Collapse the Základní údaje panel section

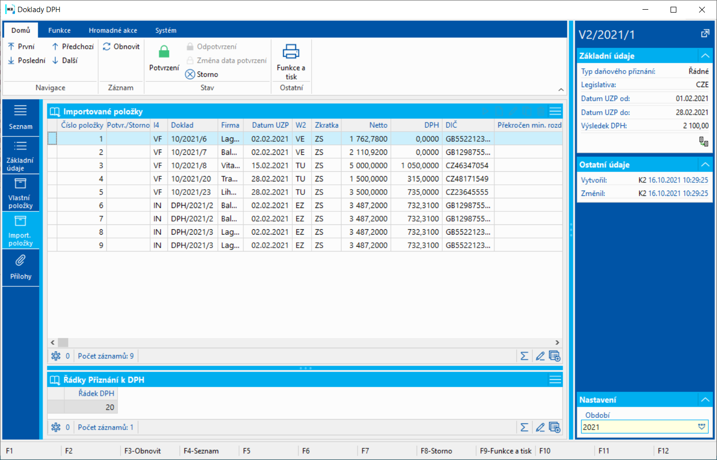(x=705, y=56)
